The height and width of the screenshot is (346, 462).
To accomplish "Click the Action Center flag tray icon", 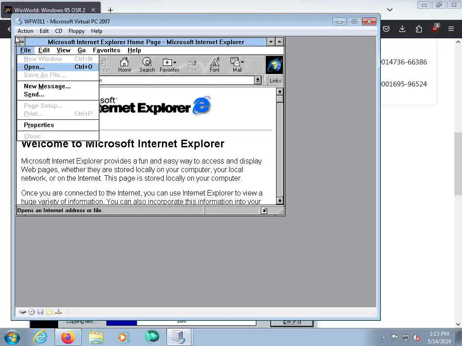I will click(394, 337).
